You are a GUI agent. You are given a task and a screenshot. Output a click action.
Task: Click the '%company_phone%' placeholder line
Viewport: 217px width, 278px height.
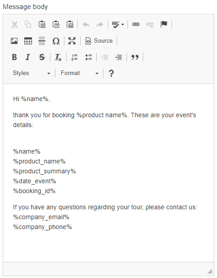pos(42,227)
